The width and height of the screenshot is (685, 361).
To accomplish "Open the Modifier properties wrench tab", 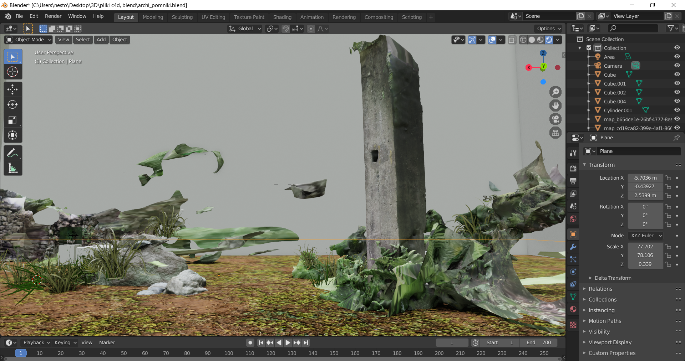I will click(x=573, y=247).
